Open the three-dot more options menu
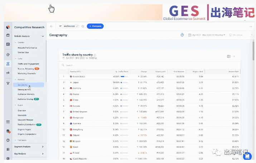The image size is (256, 163). pyautogui.click(x=251, y=26)
